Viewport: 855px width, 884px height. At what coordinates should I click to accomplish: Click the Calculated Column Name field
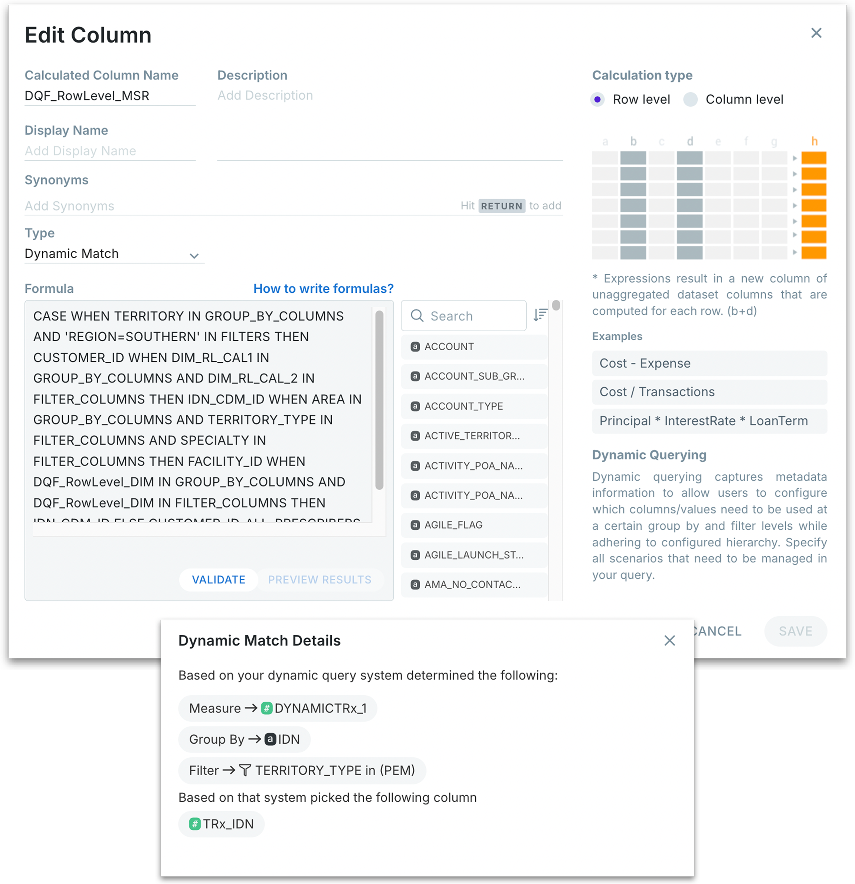click(x=109, y=96)
